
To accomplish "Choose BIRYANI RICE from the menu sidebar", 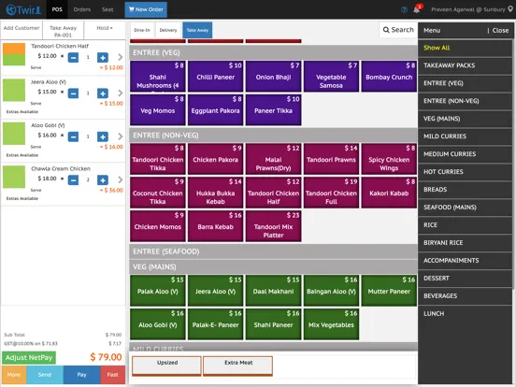I will 465,243.
